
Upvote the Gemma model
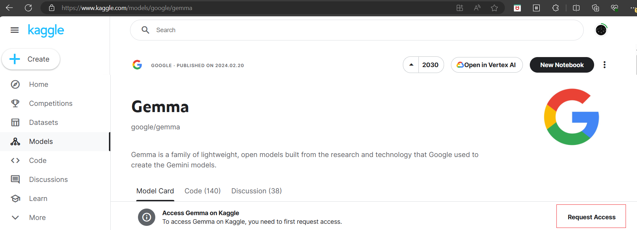tap(411, 65)
